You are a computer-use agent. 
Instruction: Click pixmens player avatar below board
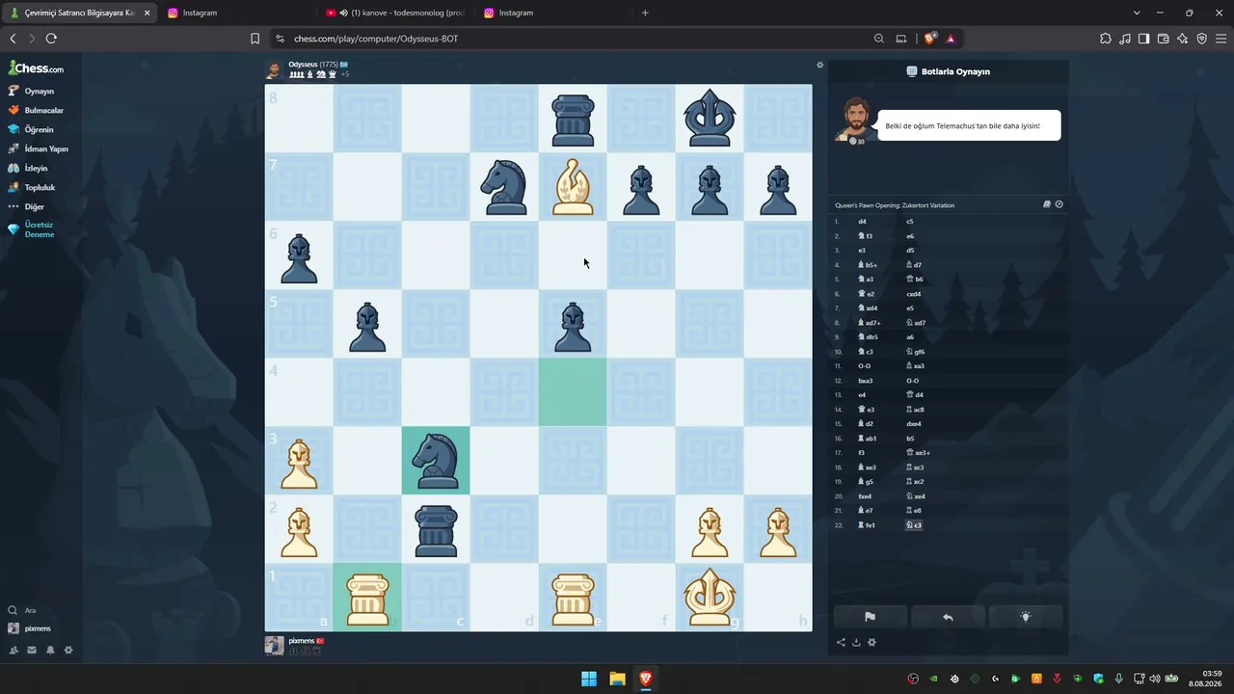coord(274,645)
